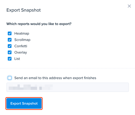
Task: Focus the email address input field
Action: coord(67,87)
